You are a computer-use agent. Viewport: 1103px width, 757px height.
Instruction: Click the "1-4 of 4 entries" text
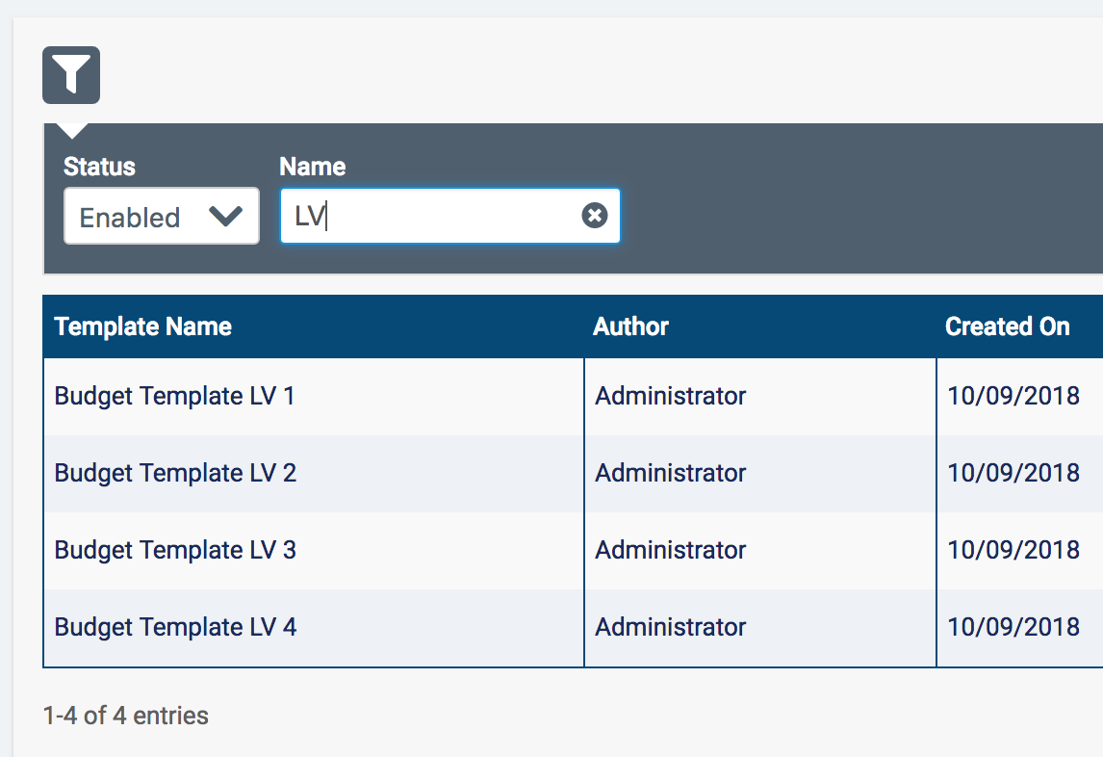click(126, 716)
